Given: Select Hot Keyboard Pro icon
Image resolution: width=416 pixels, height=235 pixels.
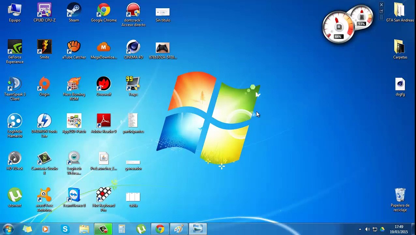Looking at the screenshot, I should point(104,200).
